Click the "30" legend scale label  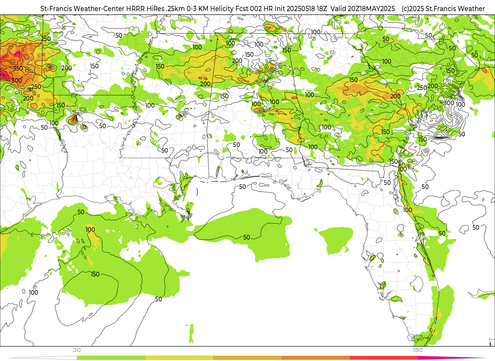tap(77, 350)
